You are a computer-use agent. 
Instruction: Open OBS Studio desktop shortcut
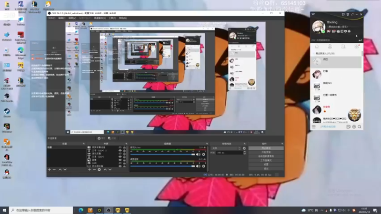[7, 97]
